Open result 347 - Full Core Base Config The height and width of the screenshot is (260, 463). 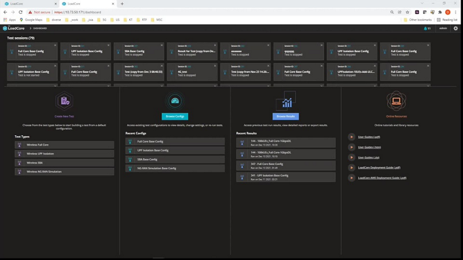[x=285, y=166]
